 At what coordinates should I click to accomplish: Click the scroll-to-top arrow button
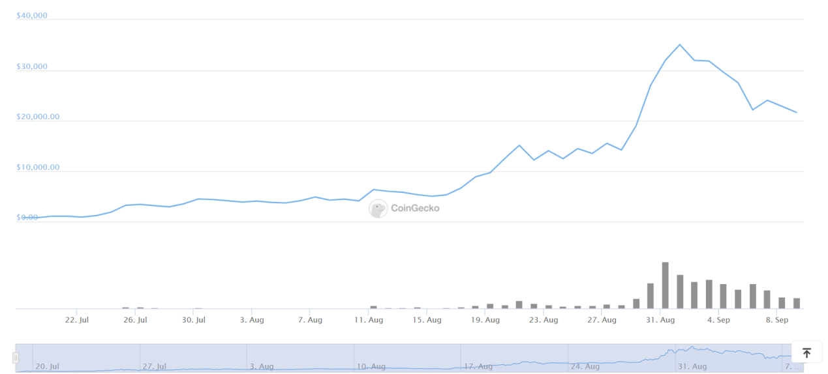[806, 352]
